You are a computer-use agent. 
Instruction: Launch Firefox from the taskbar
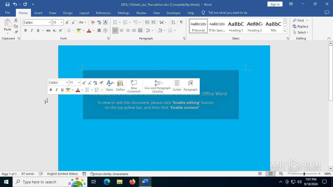point(132,182)
